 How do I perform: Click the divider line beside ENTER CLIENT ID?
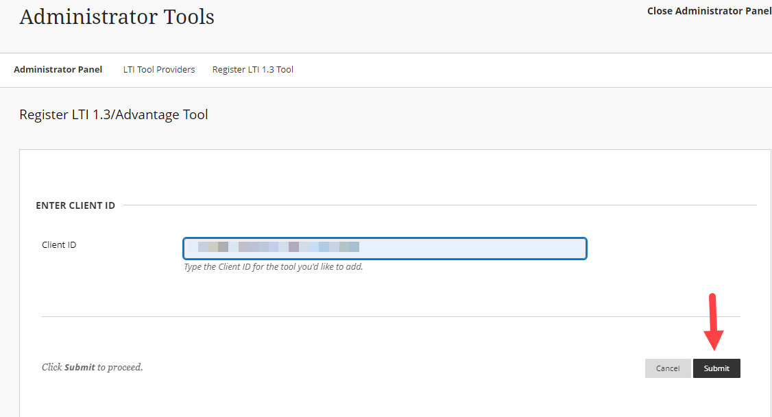pos(439,205)
